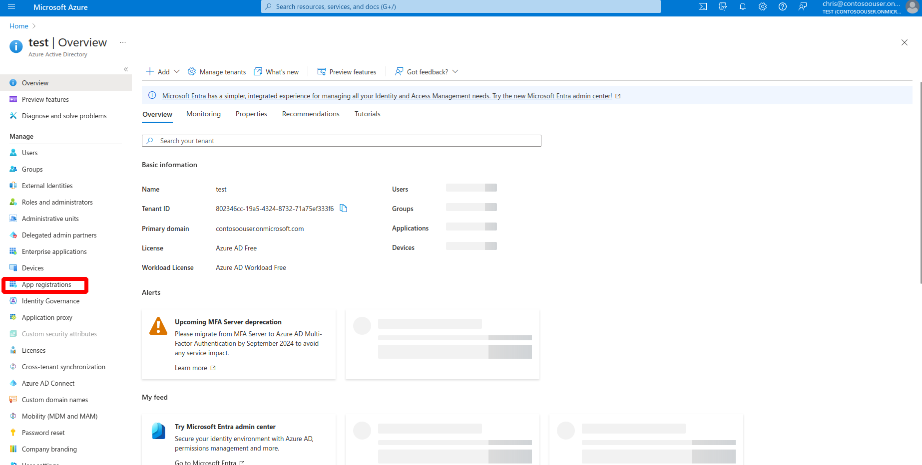Open the notifications bell
The height and width of the screenshot is (465, 922).
(743, 7)
